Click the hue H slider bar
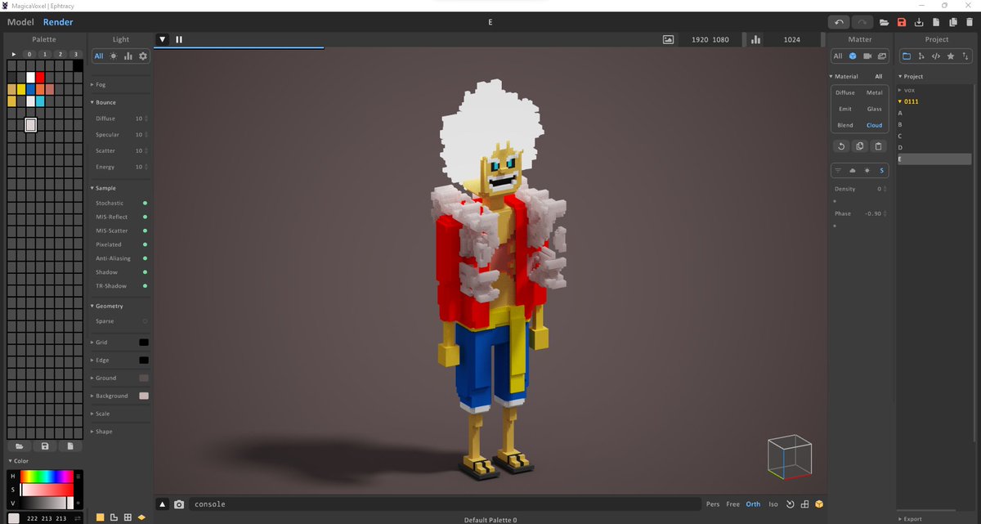Image resolution: width=981 pixels, height=524 pixels. click(x=47, y=476)
